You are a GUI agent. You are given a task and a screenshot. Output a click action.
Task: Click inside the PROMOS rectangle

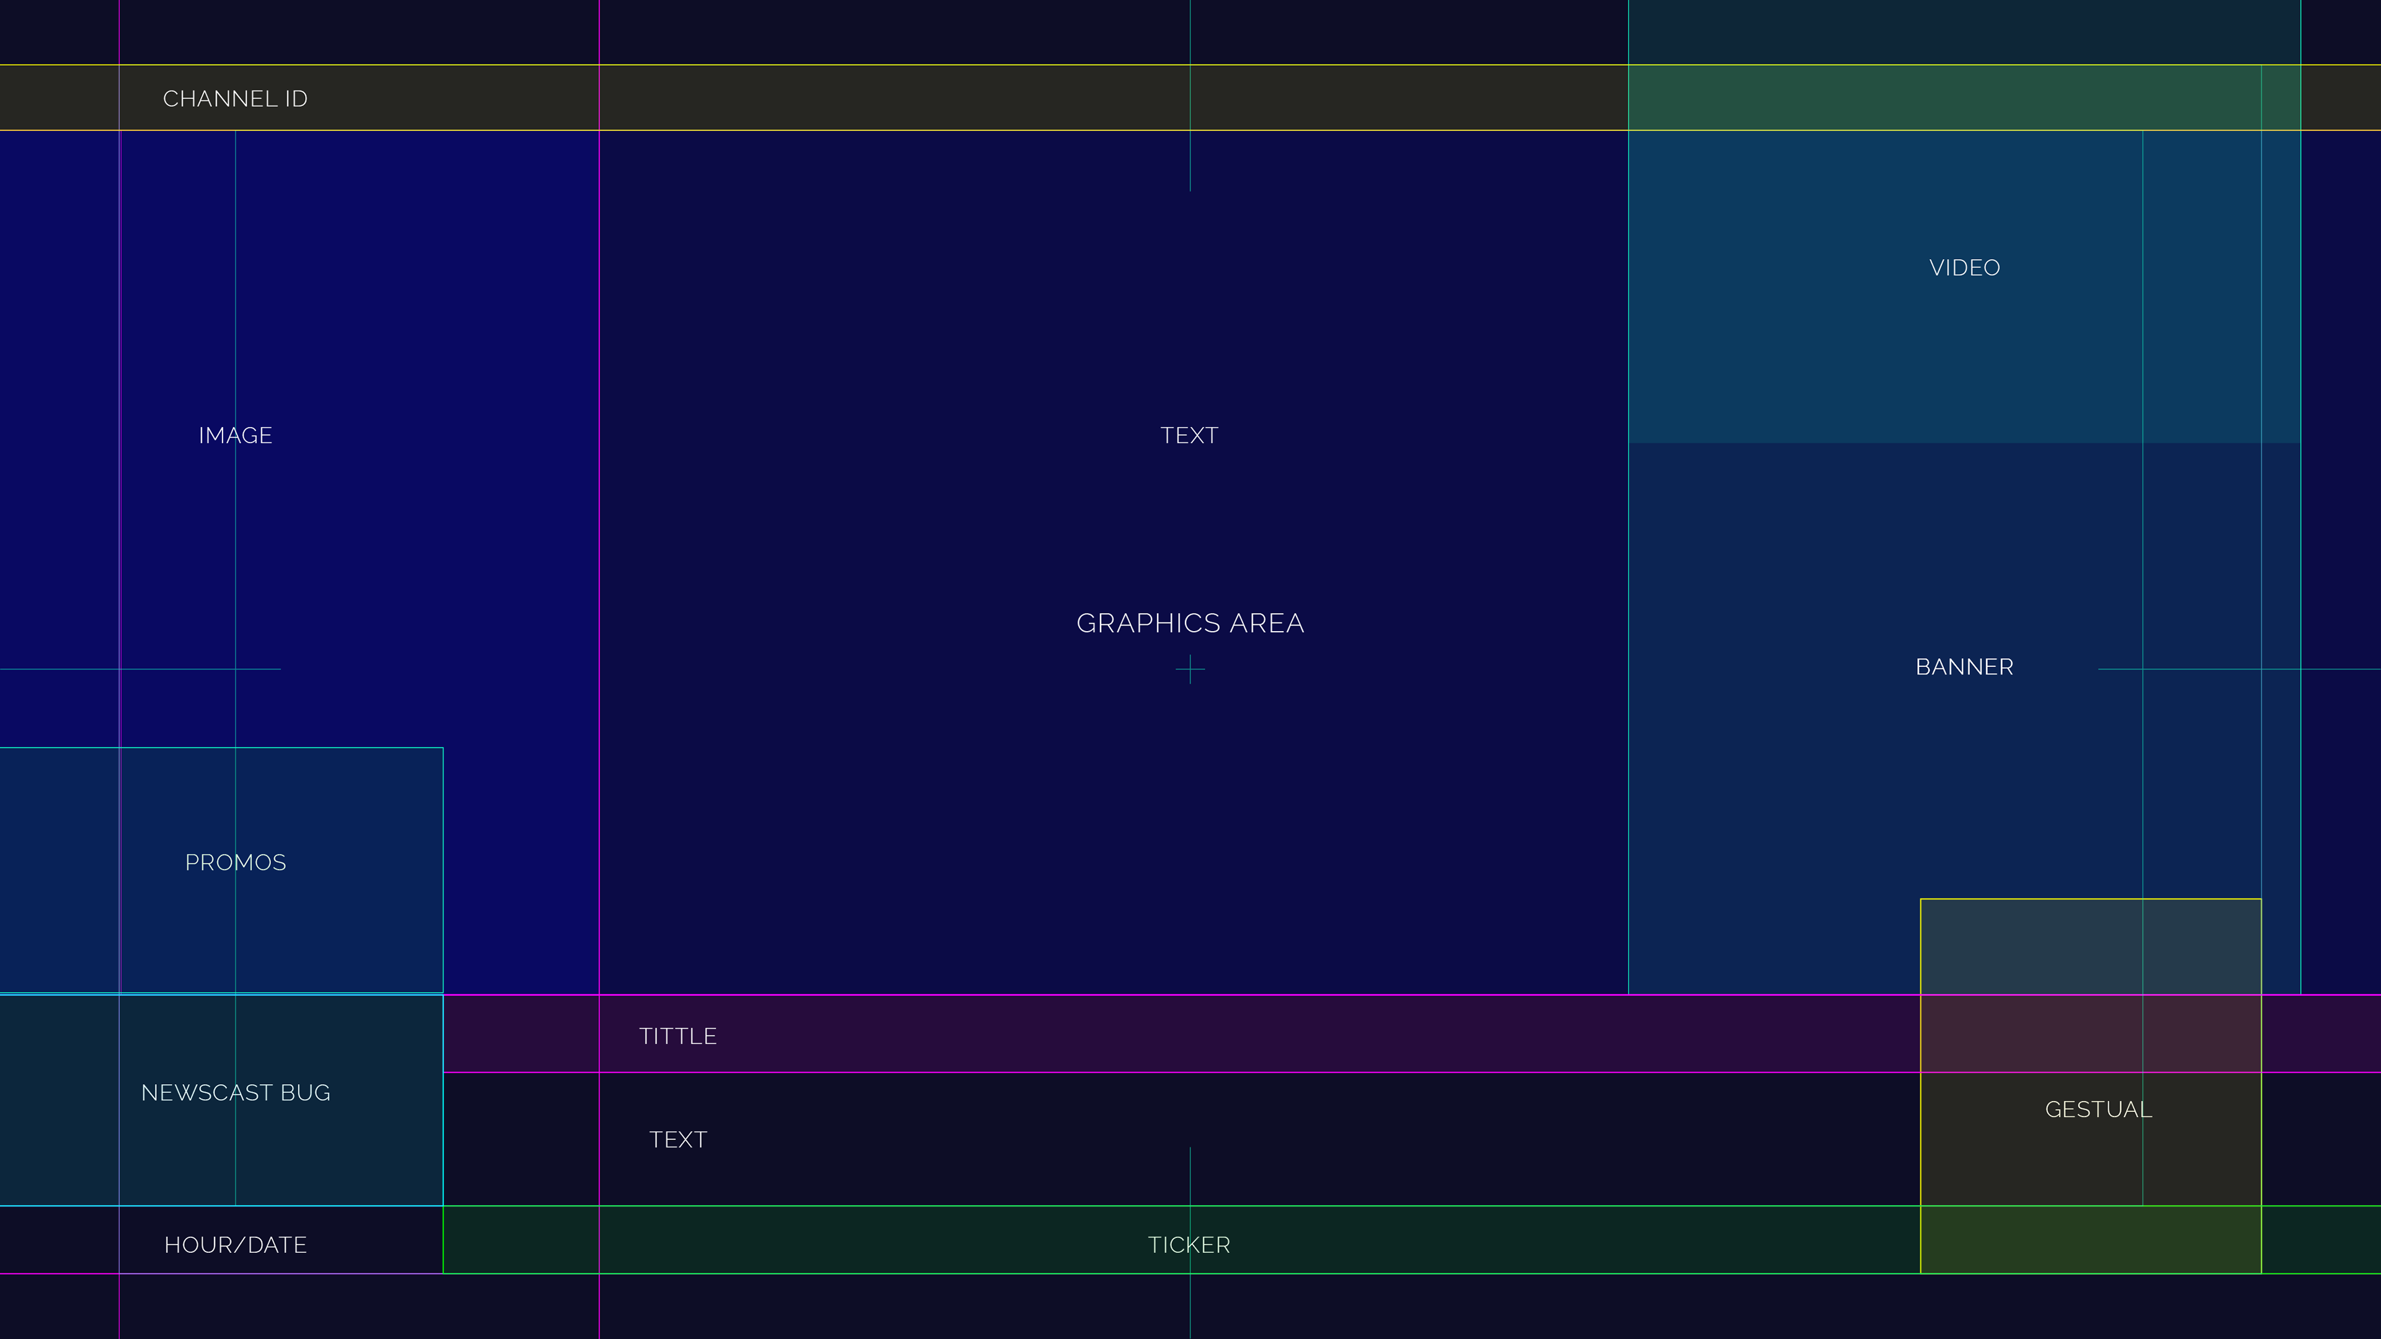(x=351, y=924)
